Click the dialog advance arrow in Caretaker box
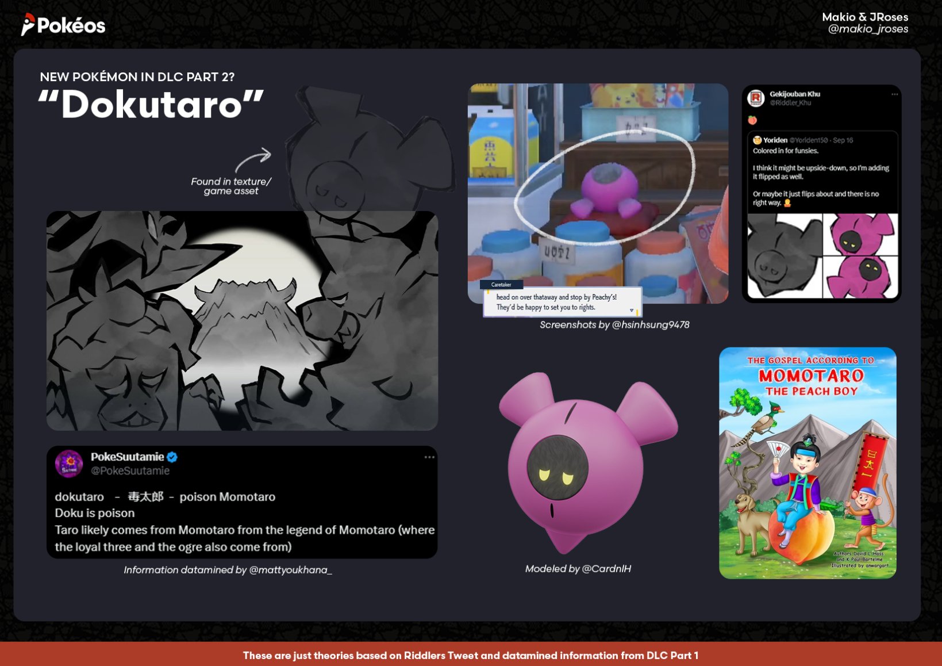The height and width of the screenshot is (666, 942). [x=632, y=310]
